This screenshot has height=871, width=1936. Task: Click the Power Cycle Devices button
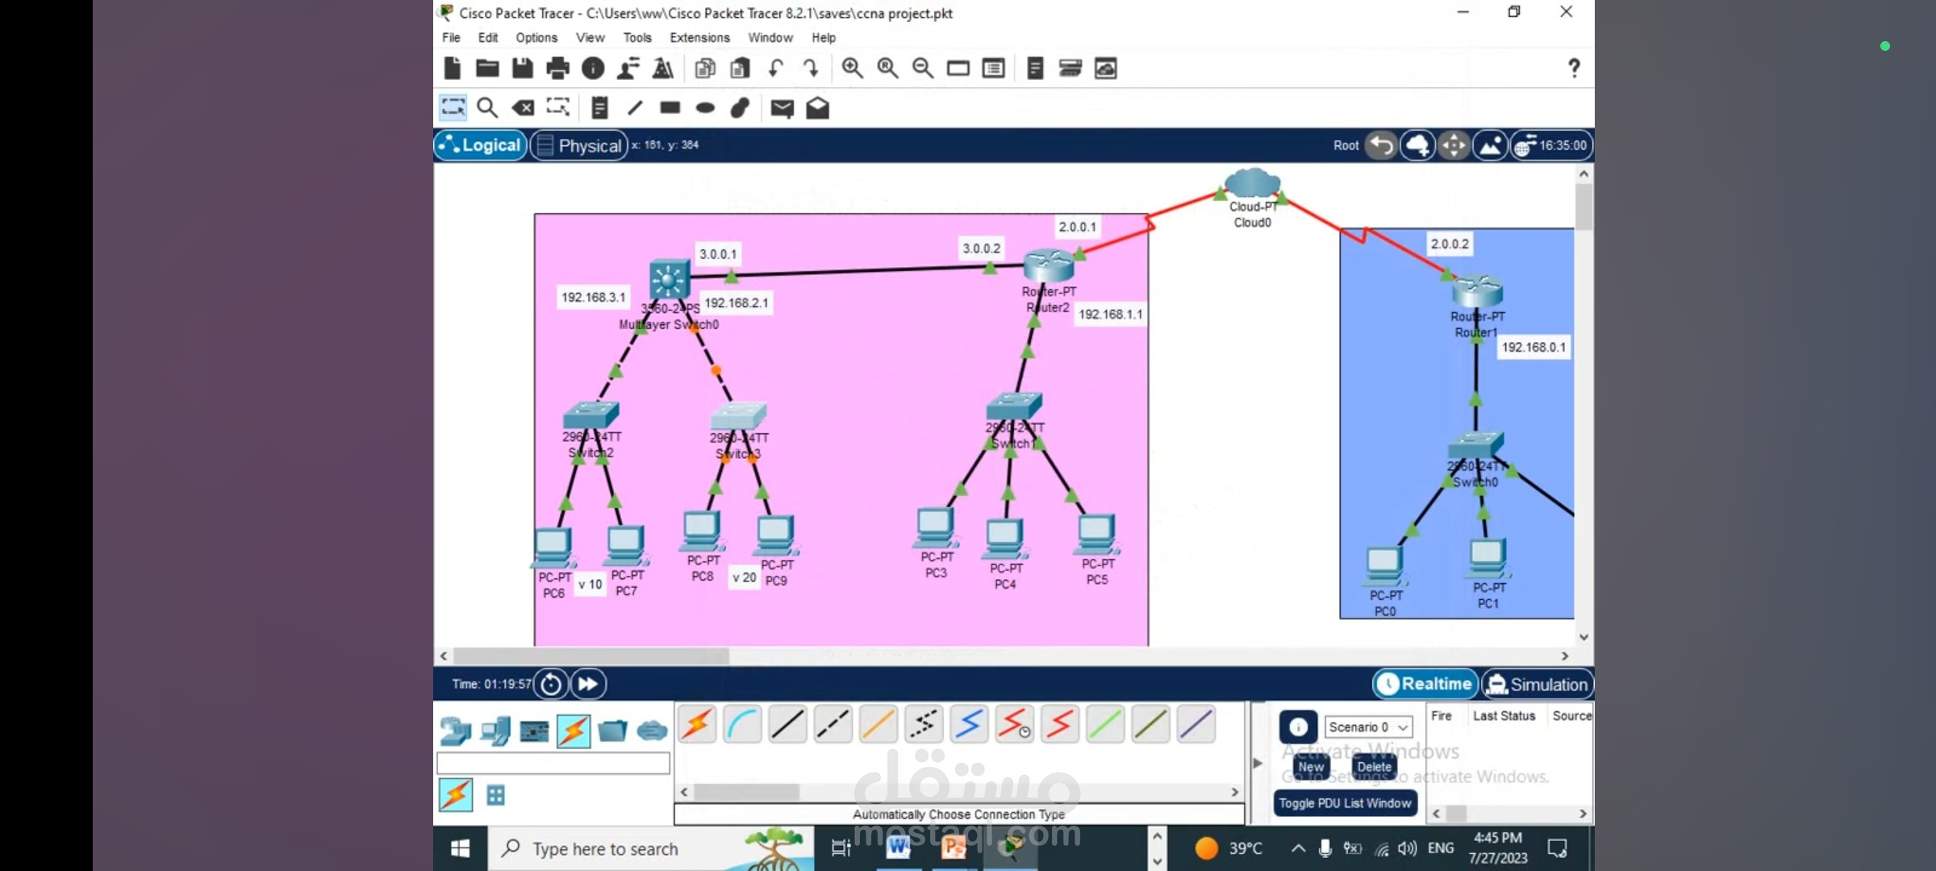pos(551,684)
